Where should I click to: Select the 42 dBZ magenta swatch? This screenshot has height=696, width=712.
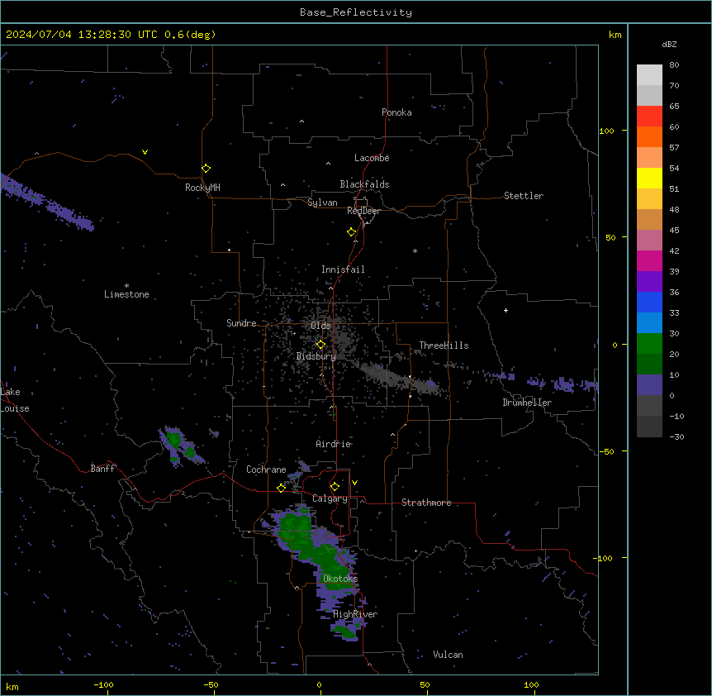pyautogui.click(x=649, y=260)
